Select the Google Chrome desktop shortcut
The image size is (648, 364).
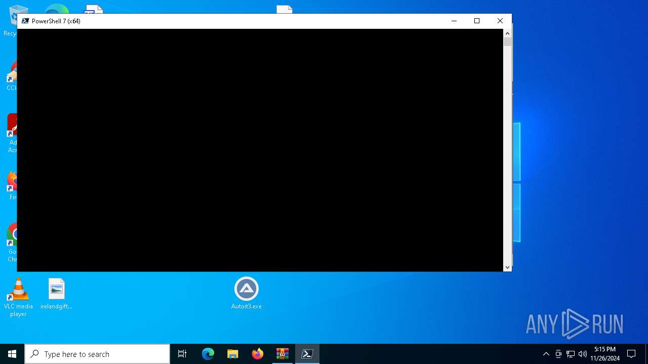pos(11,243)
